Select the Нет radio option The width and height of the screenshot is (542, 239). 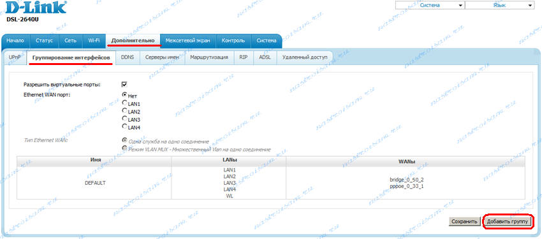(124, 94)
